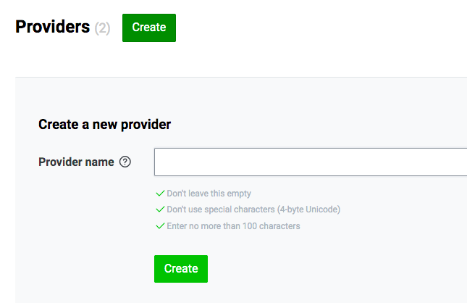Select the "Don't leave this empty" hint text
Viewport: 467px width, 303px height.
click(209, 194)
